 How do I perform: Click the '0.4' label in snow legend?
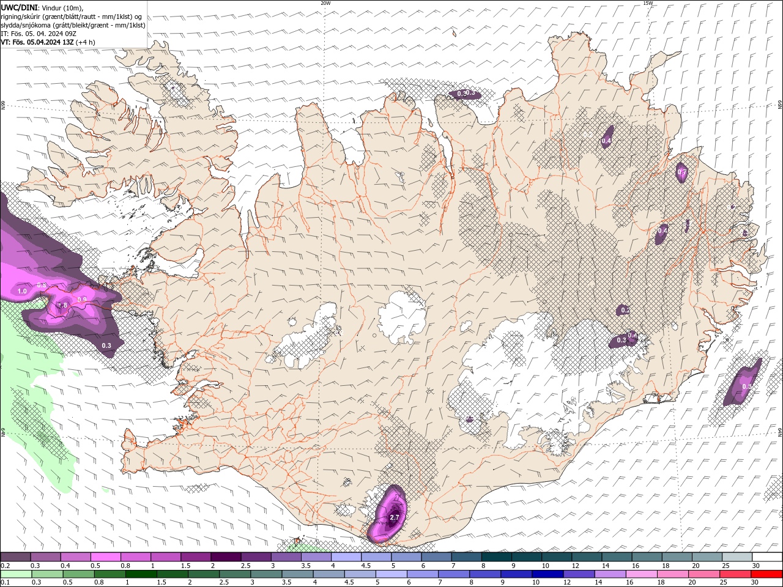tap(65, 566)
